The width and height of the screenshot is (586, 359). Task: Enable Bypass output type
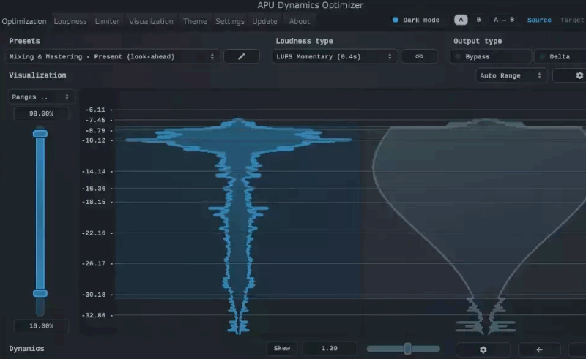point(490,56)
